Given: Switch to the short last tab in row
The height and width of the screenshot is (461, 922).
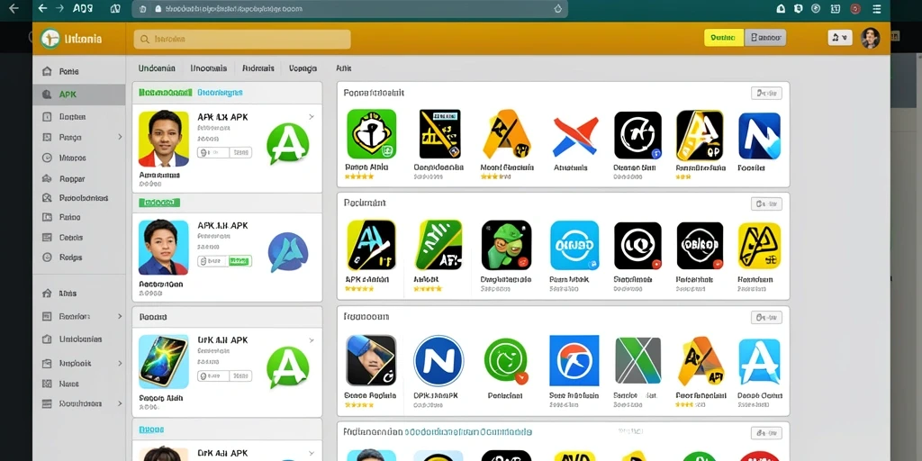Looking at the screenshot, I should (x=343, y=68).
